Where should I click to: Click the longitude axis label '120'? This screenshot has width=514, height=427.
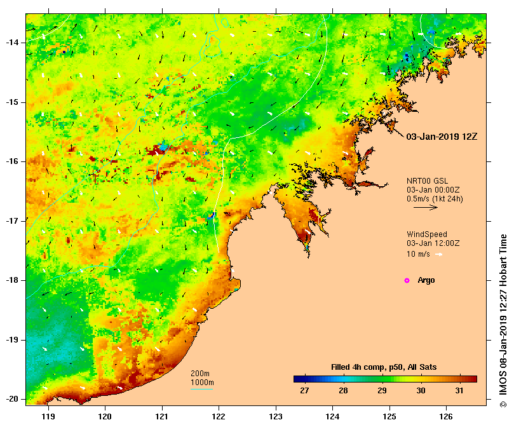coord(105,417)
